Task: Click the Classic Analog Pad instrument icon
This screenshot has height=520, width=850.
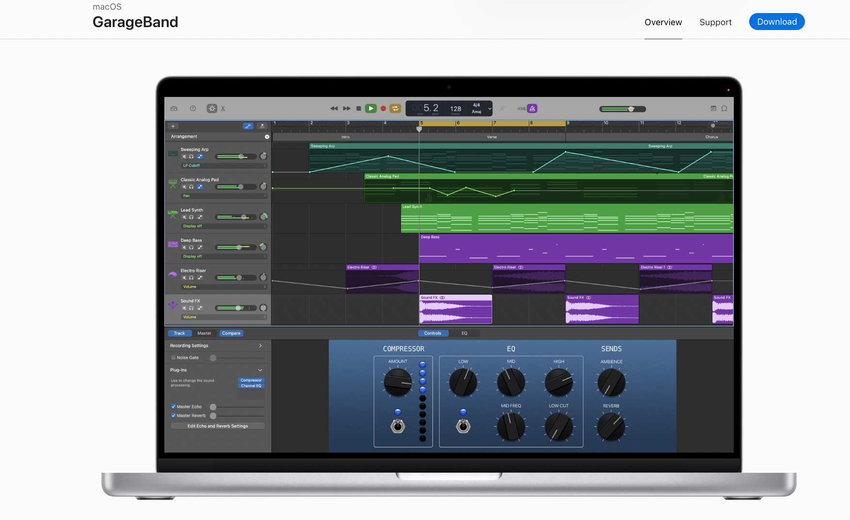Action: point(173,184)
